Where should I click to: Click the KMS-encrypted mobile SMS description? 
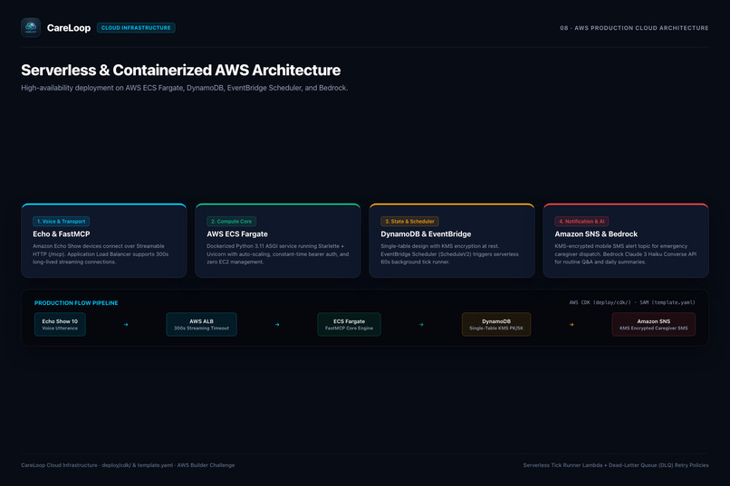click(x=625, y=254)
